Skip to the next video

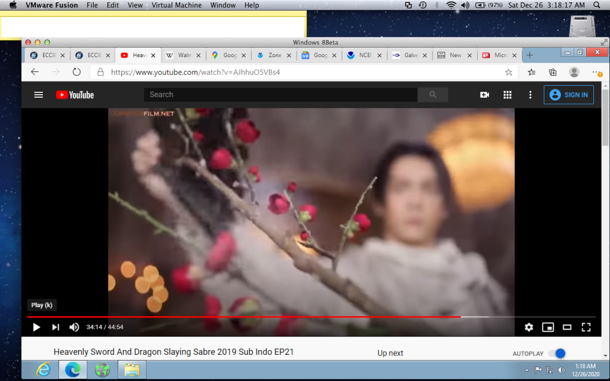pos(55,327)
